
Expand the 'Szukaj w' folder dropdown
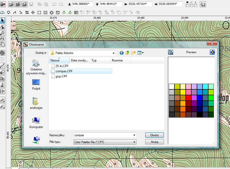coord(113,53)
